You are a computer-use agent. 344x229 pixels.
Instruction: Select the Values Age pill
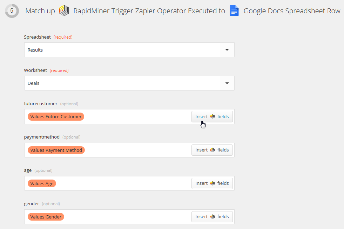42,183
